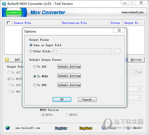Click the yellow folder Add icon
Viewport: 149px width, 135px height.
pyautogui.click(x=7, y=59)
